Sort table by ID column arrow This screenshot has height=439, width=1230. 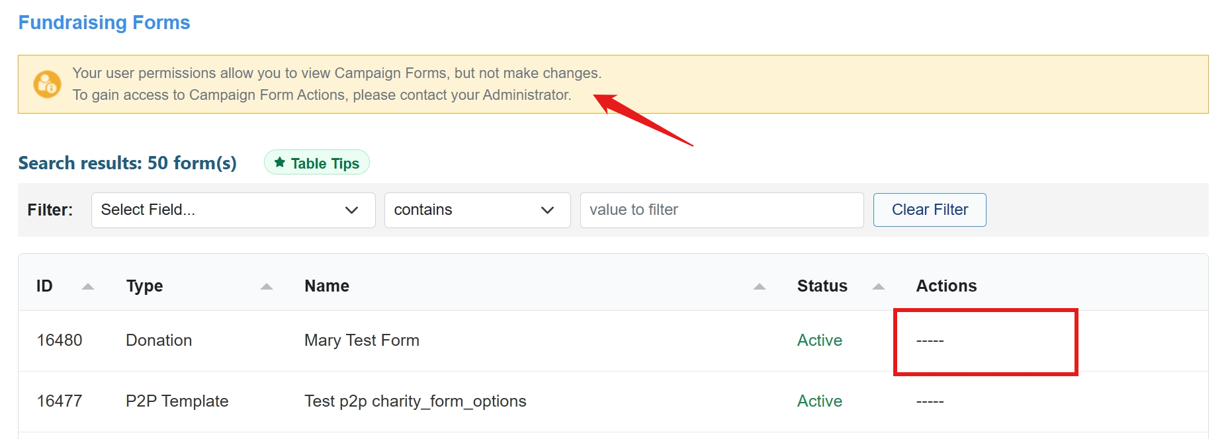(x=87, y=286)
